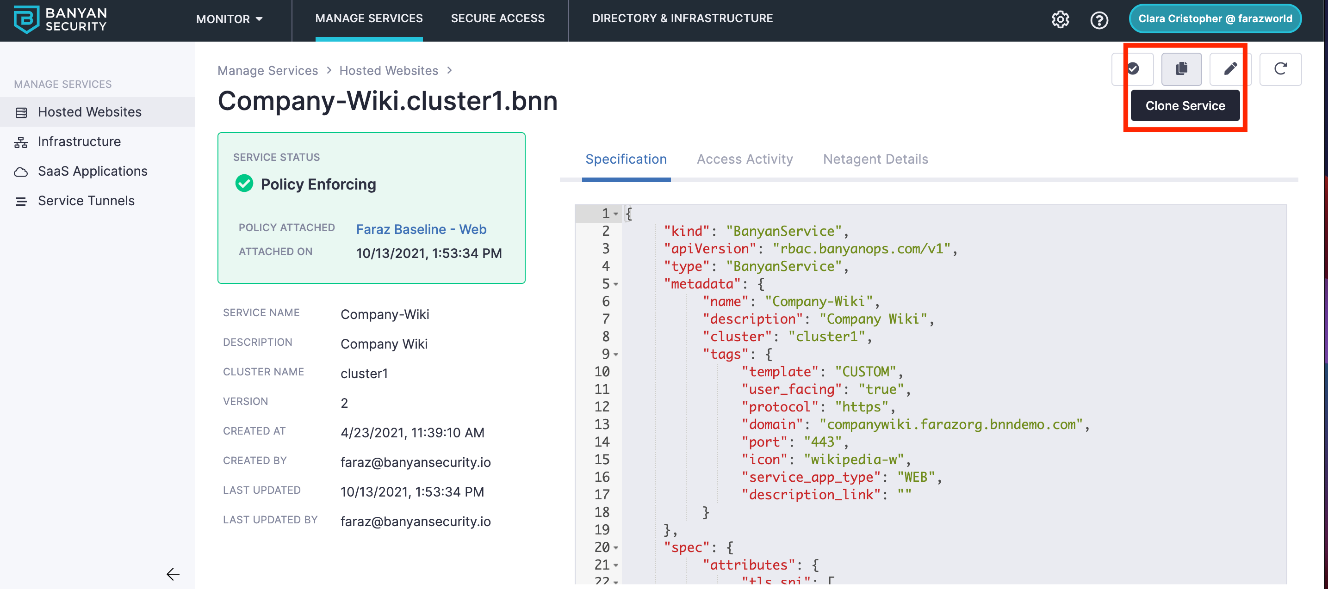Collapse the spec block at line 20

615,548
